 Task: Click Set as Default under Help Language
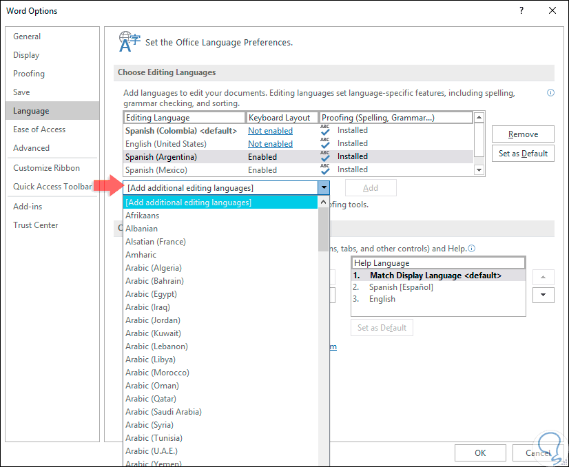point(382,328)
